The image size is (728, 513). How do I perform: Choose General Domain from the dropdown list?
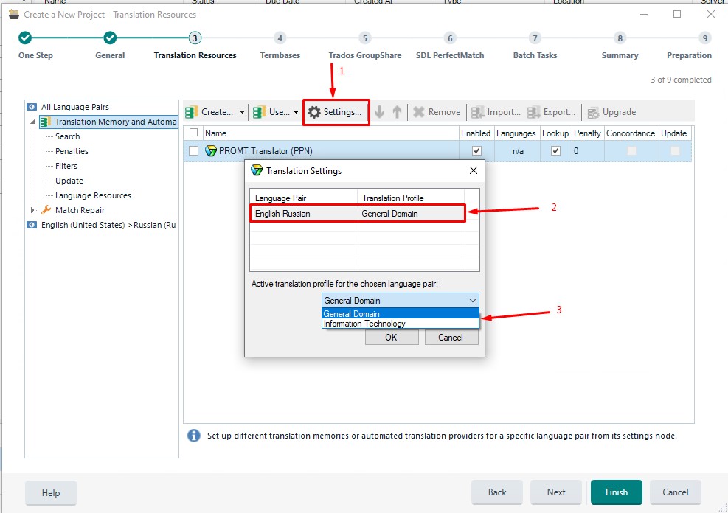[401, 314]
